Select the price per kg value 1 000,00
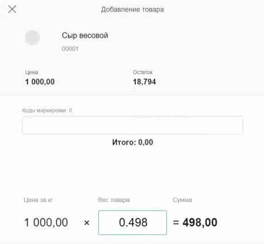The width and height of the screenshot is (264, 244). click(x=46, y=222)
